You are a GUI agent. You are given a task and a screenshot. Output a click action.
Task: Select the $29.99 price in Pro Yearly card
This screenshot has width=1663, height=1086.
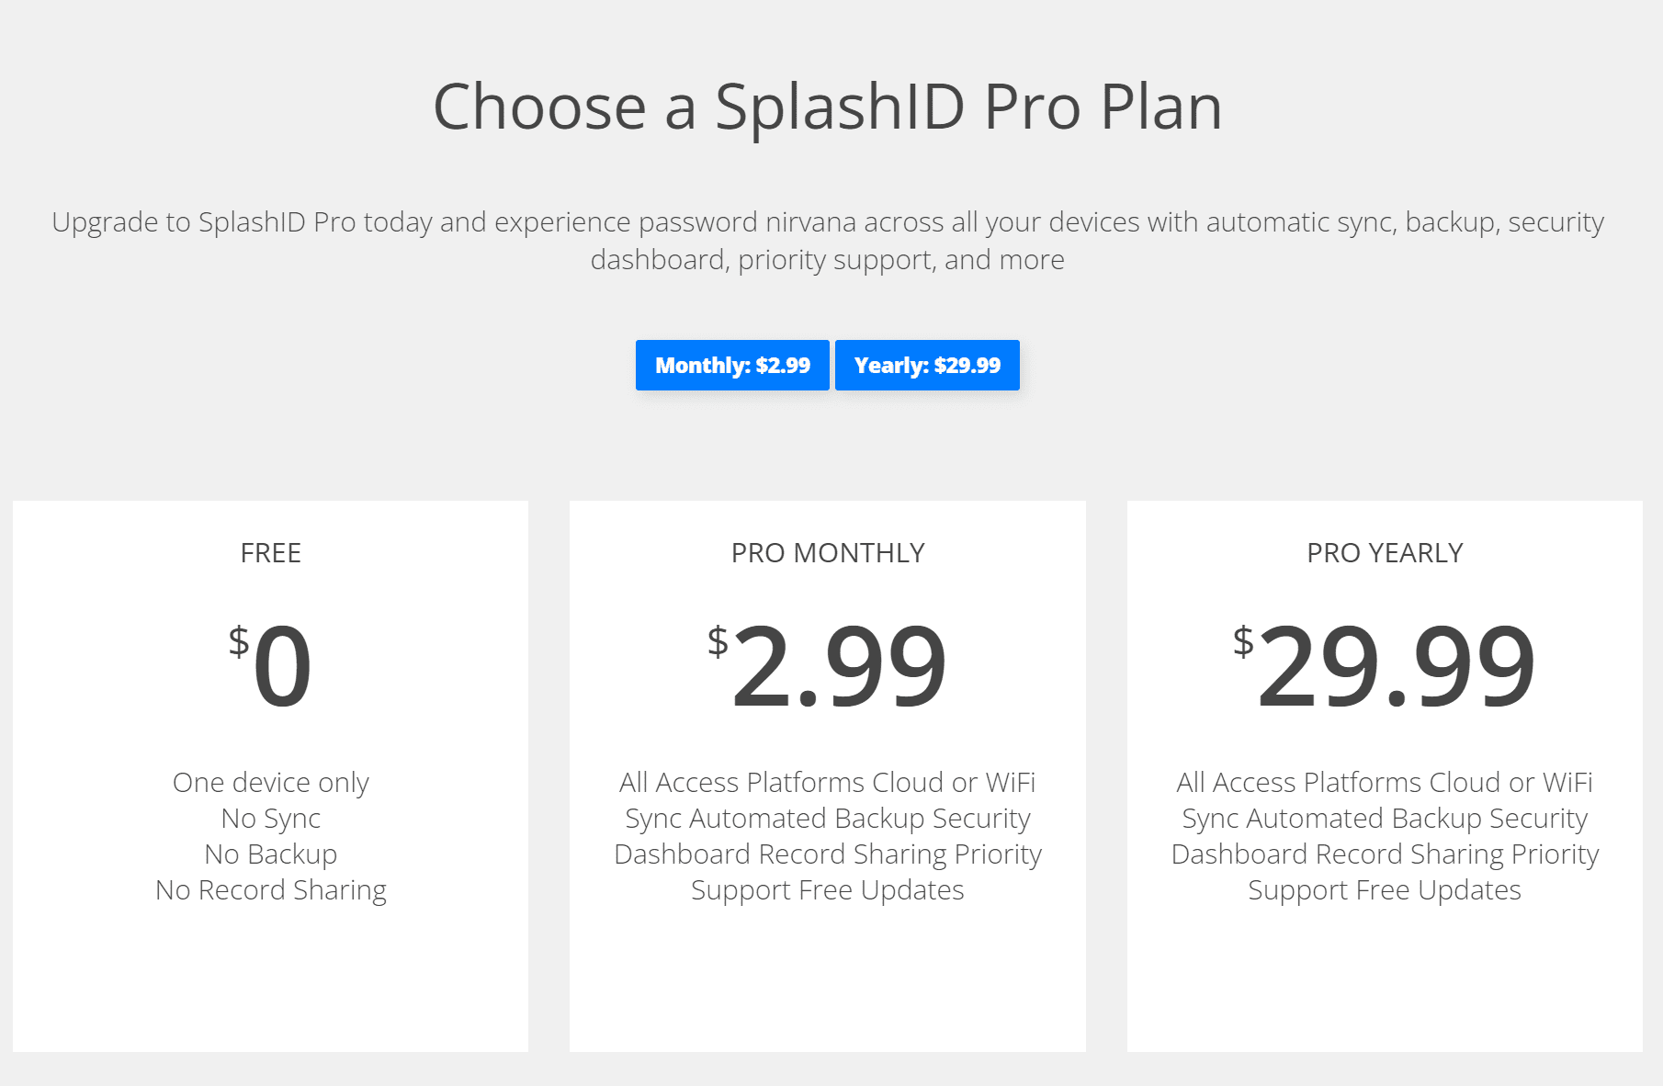tap(1385, 666)
